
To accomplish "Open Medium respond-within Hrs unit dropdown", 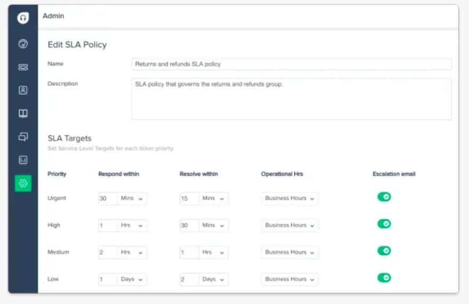I will coord(132,252).
